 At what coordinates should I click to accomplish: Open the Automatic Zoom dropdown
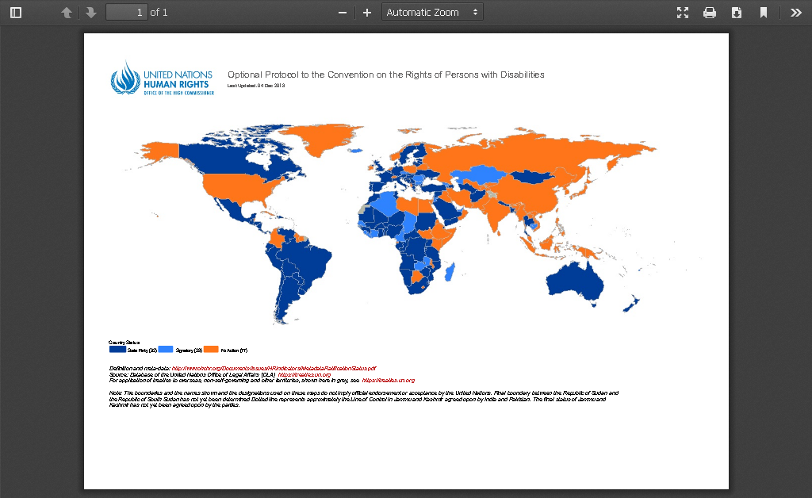432,13
